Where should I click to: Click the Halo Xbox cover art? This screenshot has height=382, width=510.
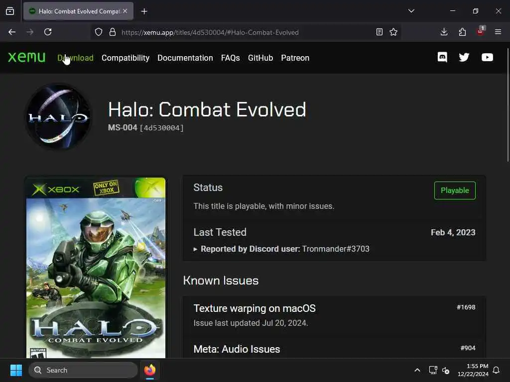pos(96,268)
